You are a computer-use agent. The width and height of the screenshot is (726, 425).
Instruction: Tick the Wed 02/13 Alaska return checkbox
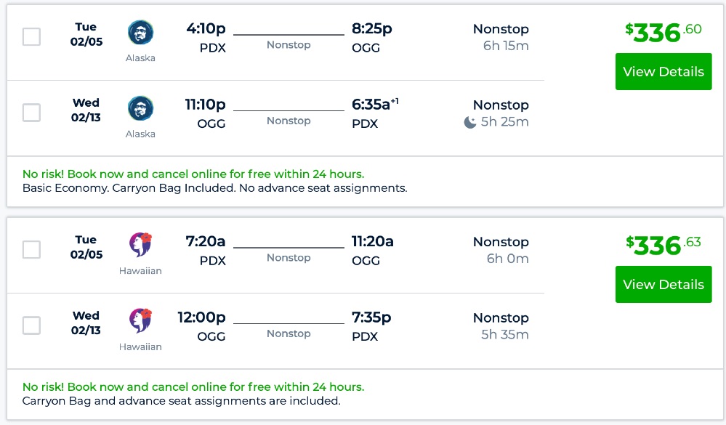[x=31, y=113]
